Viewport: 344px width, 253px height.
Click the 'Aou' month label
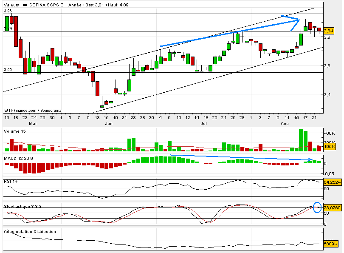pyautogui.click(x=285, y=124)
